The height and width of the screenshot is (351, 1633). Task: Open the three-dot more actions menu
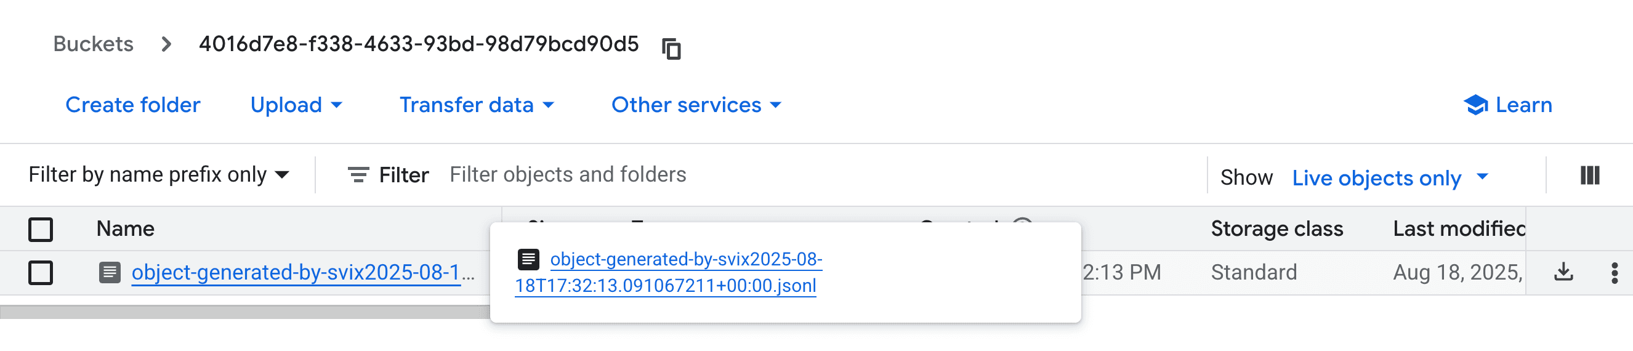[x=1614, y=272]
